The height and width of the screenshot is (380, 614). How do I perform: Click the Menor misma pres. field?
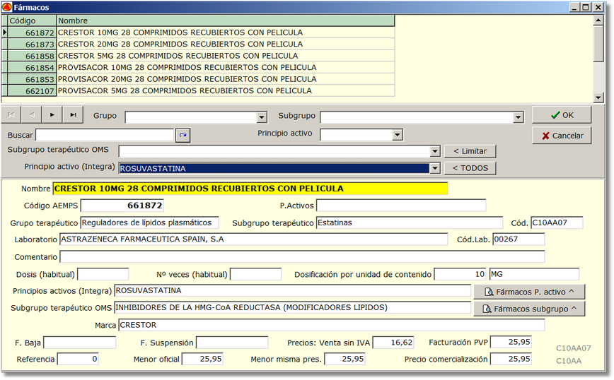(x=345, y=359)
